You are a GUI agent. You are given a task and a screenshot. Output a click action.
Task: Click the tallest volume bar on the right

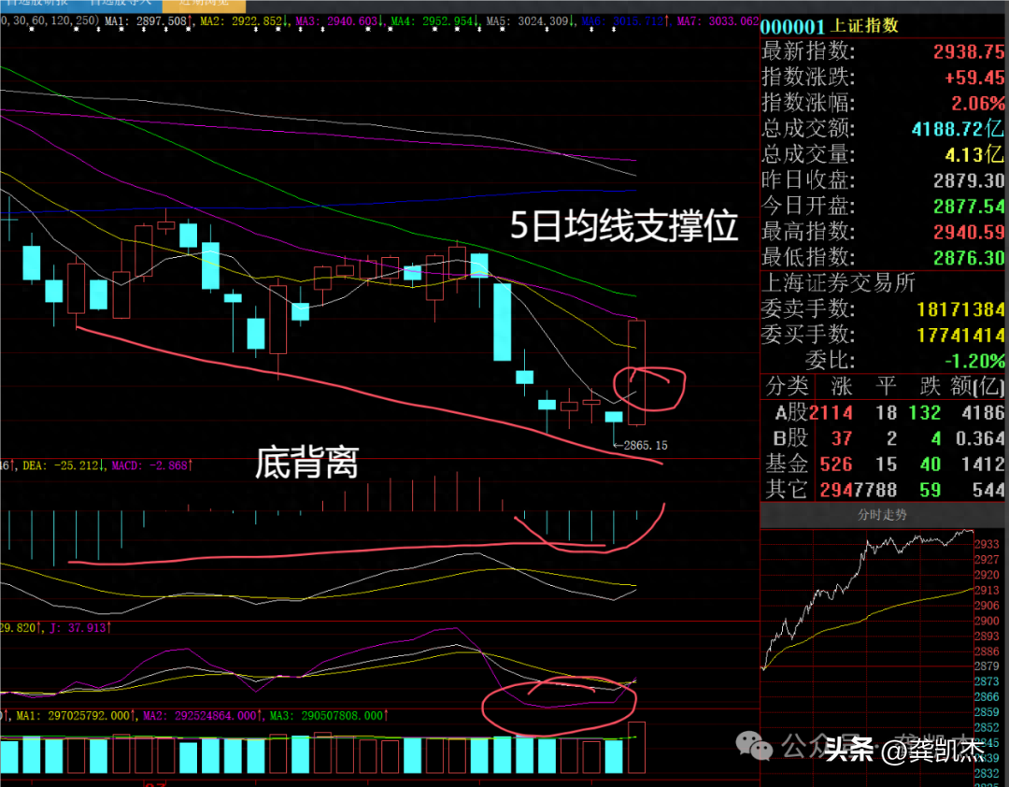(637, 747)
